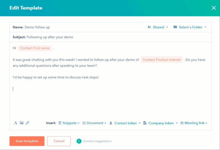Click the Shared people icon
This screenshot has width=220, height=150.
click(x=149, y=27)
